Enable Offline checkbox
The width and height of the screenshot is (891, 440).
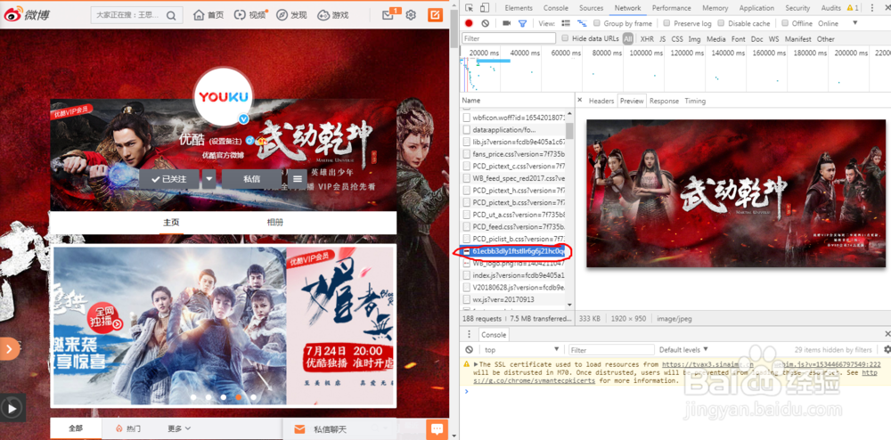point(785,23)
